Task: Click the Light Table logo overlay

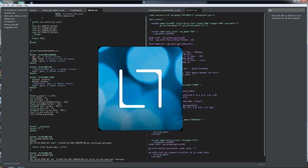Action: click(140, 88)
